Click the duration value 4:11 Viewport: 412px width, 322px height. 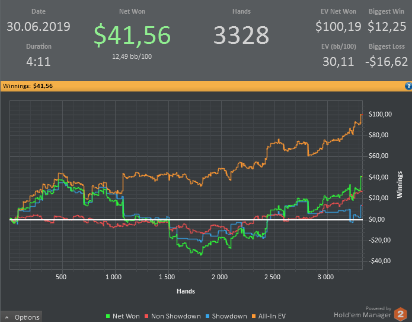(x=39, y=62)
